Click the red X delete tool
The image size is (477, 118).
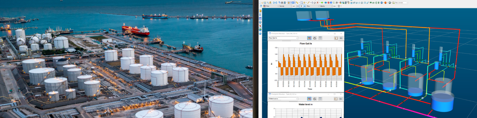[318, 3]
